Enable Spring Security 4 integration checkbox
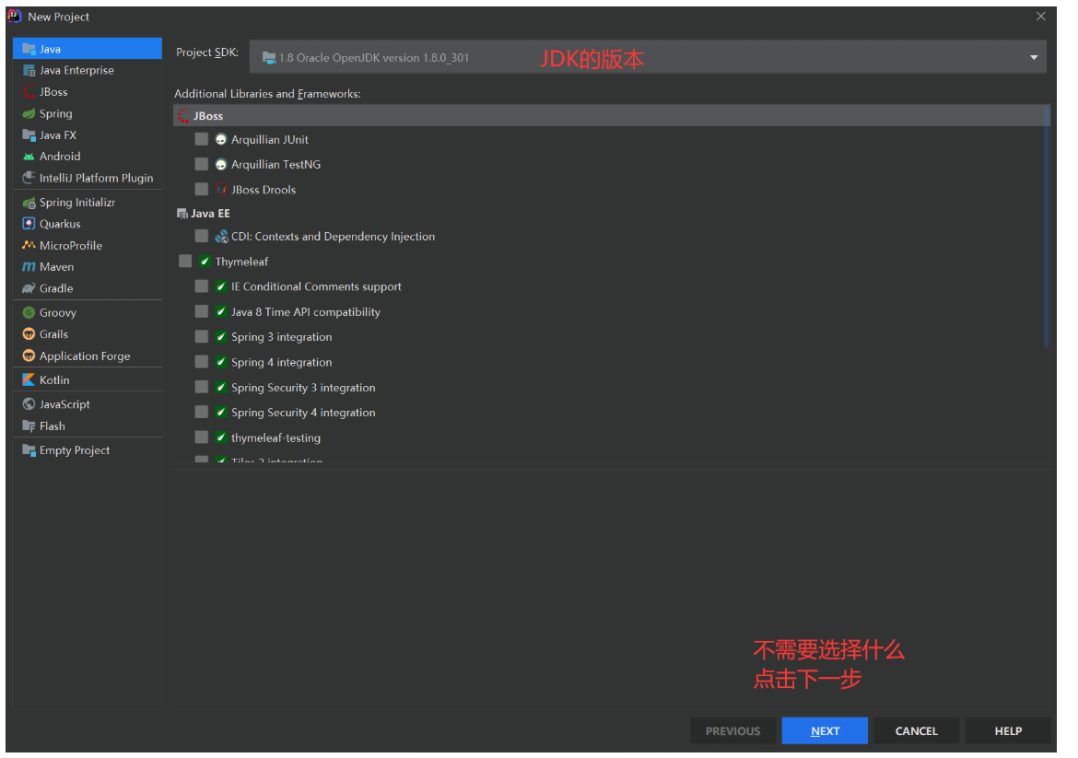 pos(202,413)
